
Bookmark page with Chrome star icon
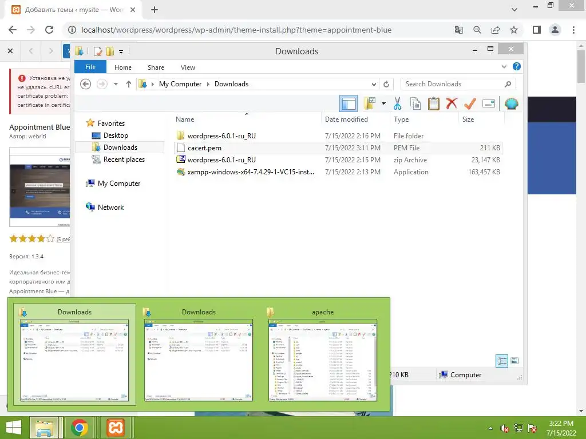point(514,30)
